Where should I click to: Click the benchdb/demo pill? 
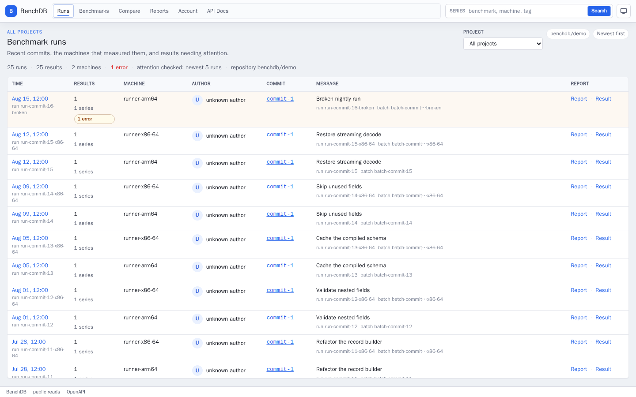pyautogui.click(x=568, y=34)
